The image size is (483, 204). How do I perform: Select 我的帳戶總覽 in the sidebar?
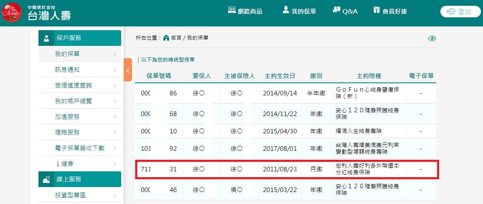pyautogui.click(x=80, y=101)
